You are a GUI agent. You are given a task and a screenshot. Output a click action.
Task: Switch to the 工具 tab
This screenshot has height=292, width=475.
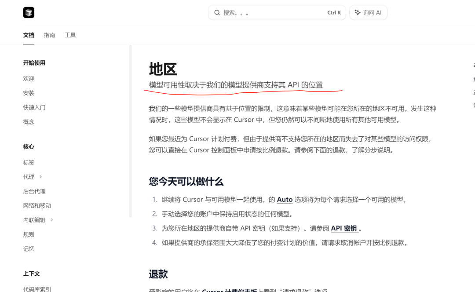70,35
